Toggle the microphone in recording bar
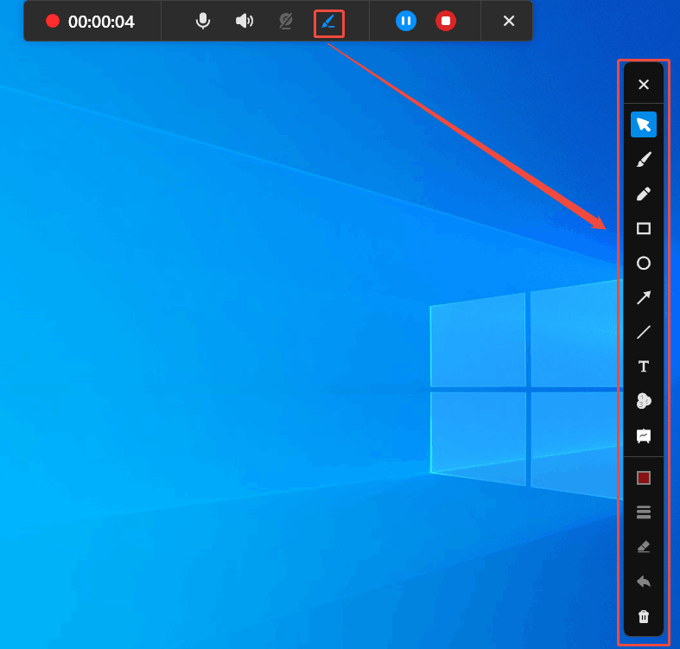680x649 pixels. [x=202, y=21]
